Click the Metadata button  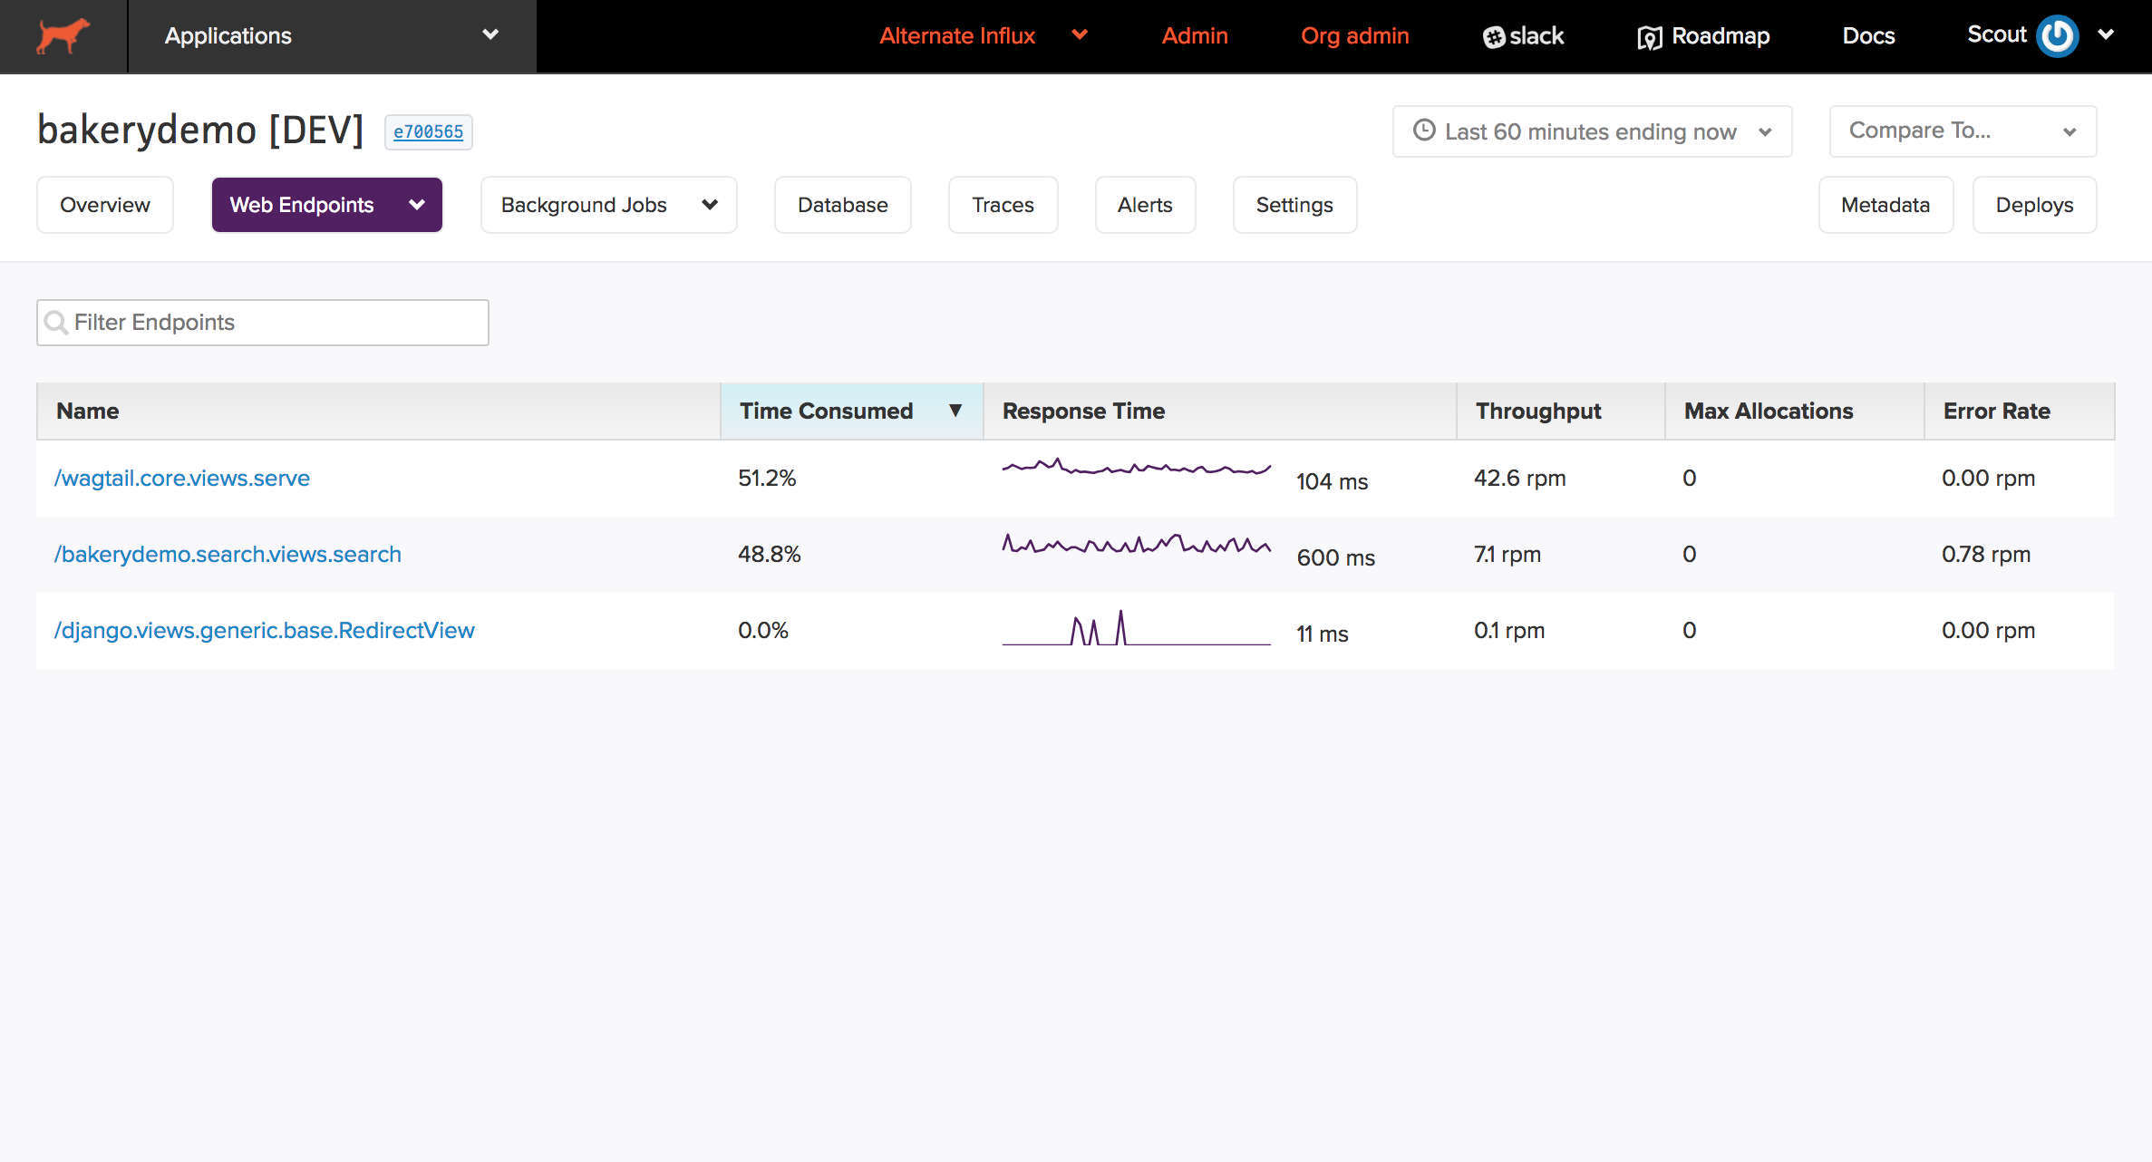pyautogui.click(x=1885, y=203)
